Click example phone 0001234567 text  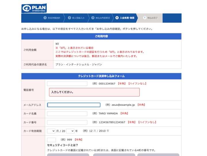tap(107, 84)
